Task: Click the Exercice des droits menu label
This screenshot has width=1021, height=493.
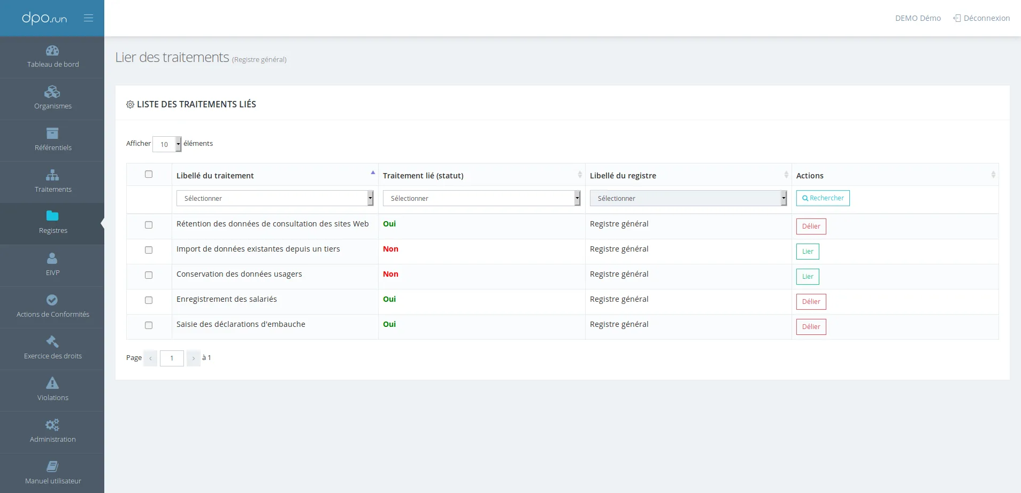Action: point(53,356)
